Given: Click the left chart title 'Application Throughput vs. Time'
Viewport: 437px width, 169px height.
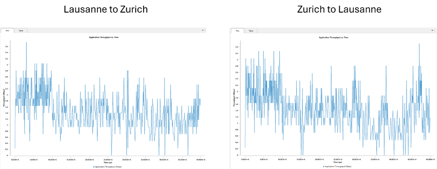Looking at the screenshot, I should click(x=104, y=37).
